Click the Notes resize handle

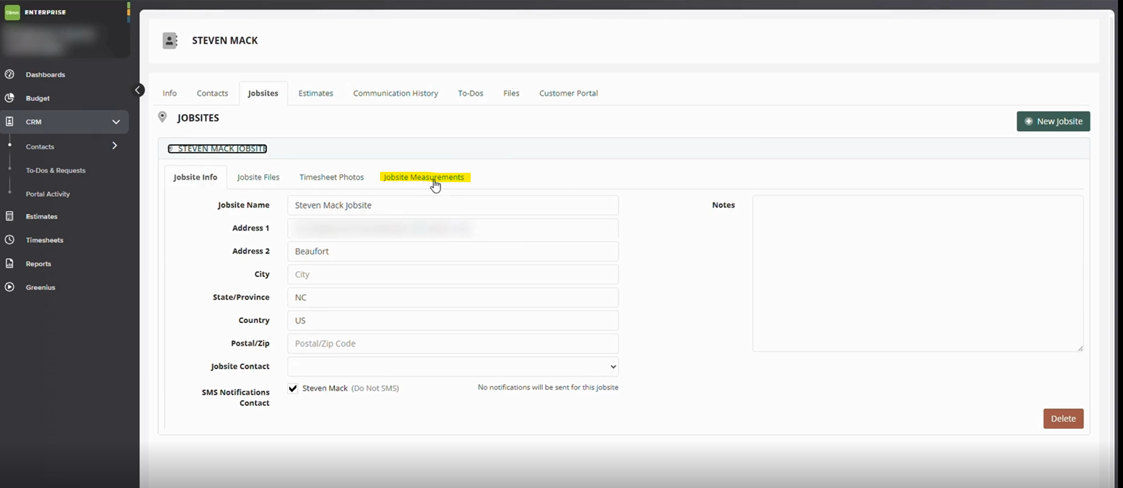[1080, 348]
